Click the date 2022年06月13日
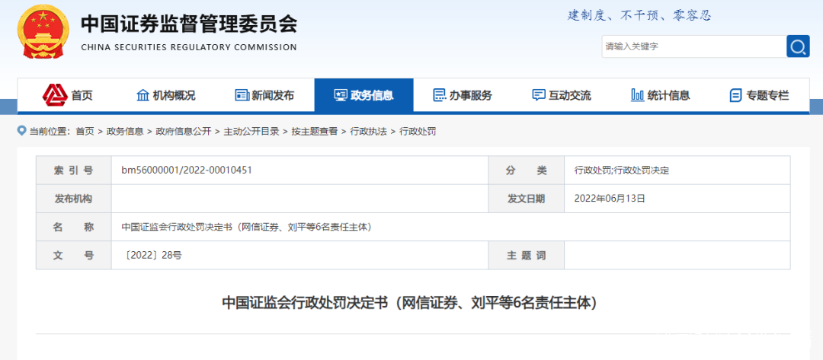 tap(610, 199)
